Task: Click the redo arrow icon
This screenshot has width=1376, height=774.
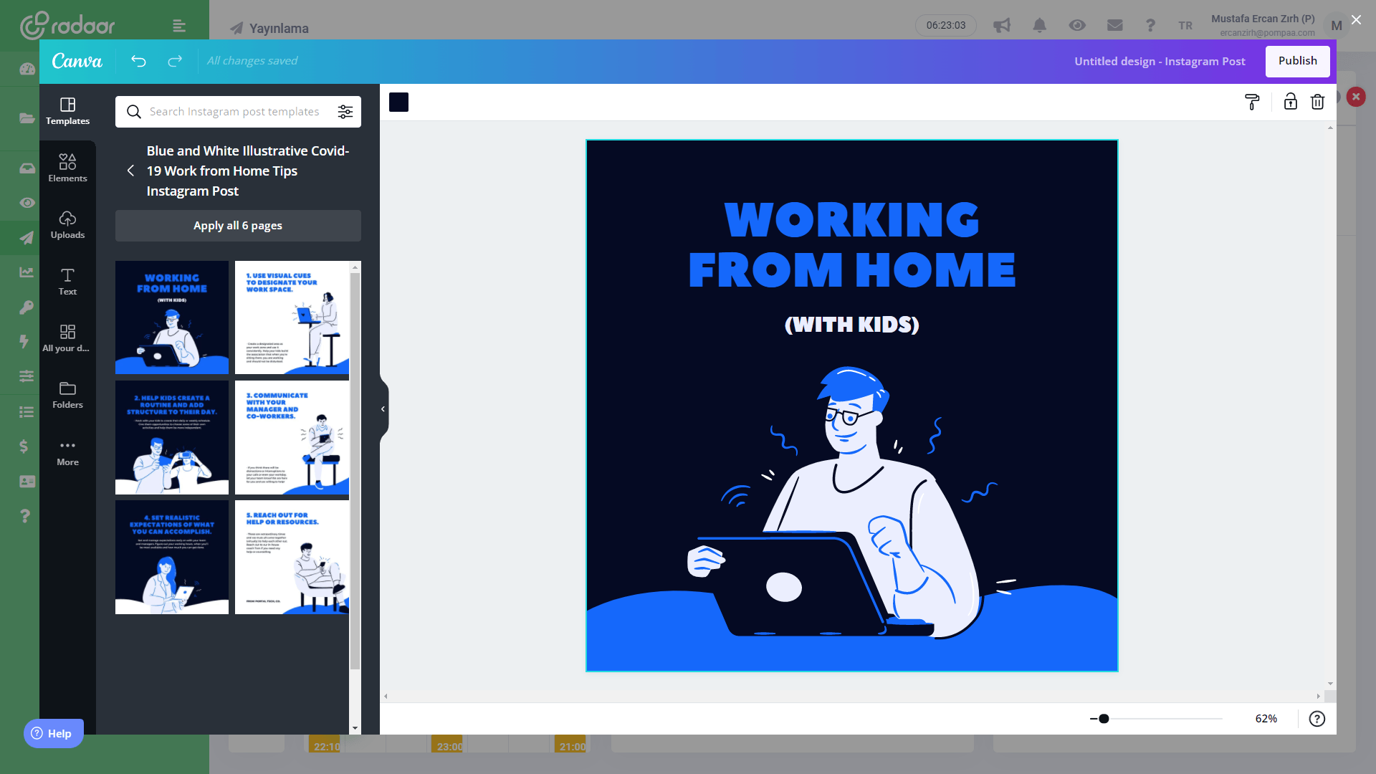Action: click(175, 61)
